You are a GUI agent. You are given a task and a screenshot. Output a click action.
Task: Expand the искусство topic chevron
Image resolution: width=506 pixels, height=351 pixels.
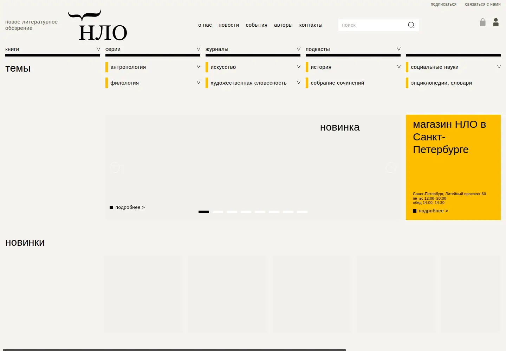[x=299, y=67]
